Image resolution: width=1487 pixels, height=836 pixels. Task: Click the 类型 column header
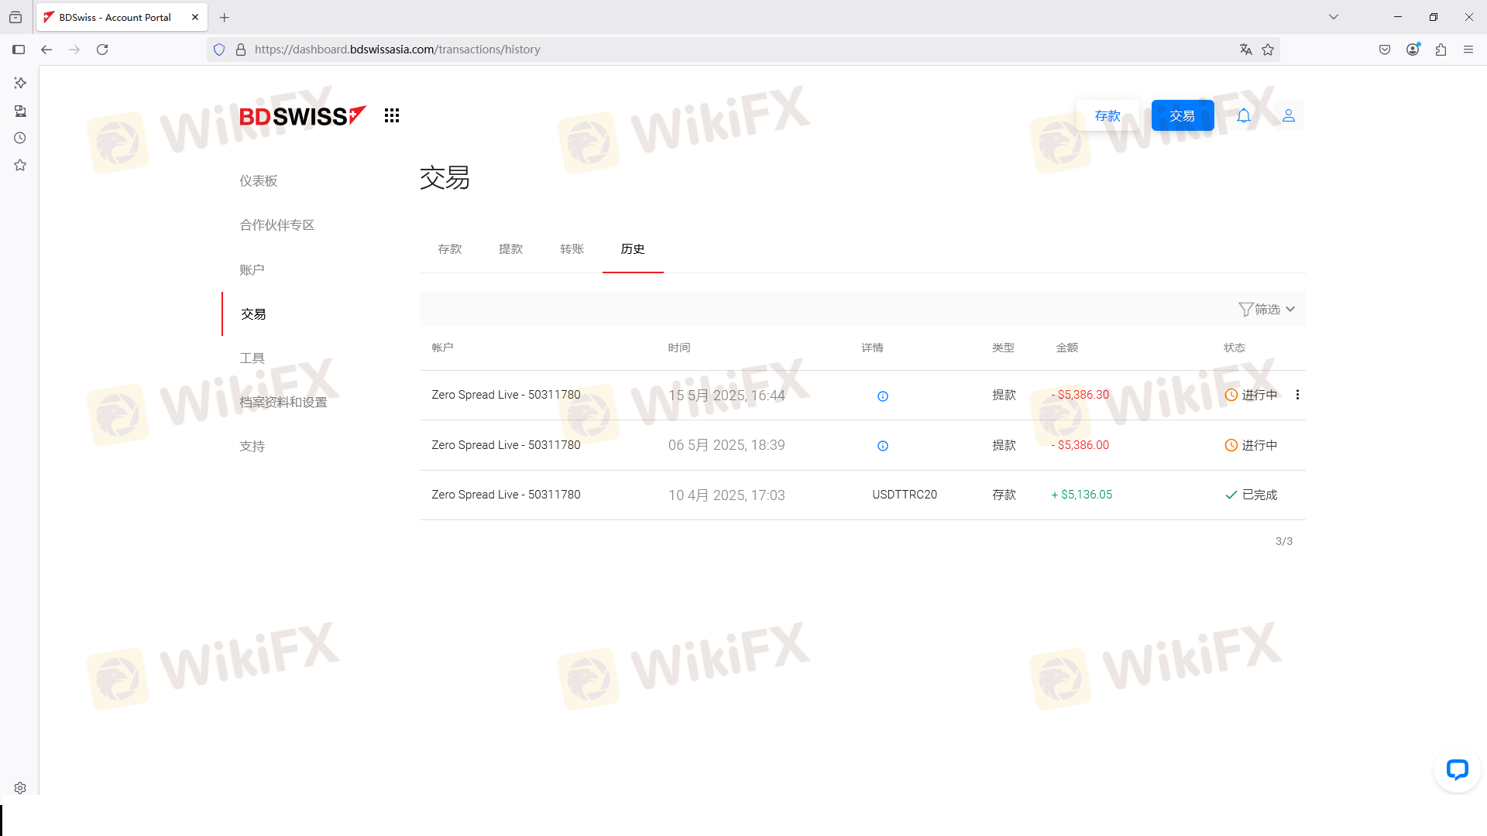(1004, 348)
